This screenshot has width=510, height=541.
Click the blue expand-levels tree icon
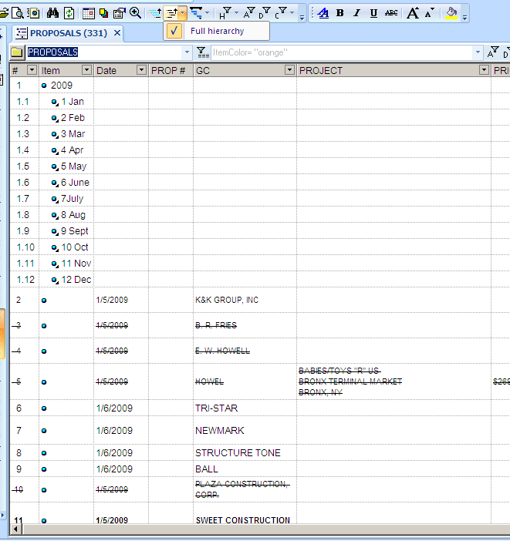coord(196,13)
